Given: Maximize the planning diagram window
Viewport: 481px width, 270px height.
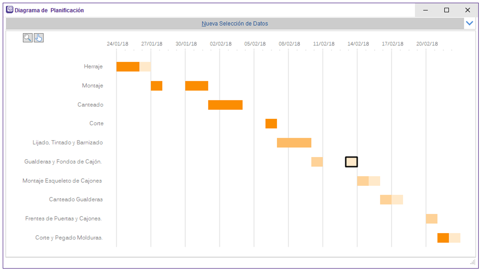Looking at the screenshot, I should 447,10.
